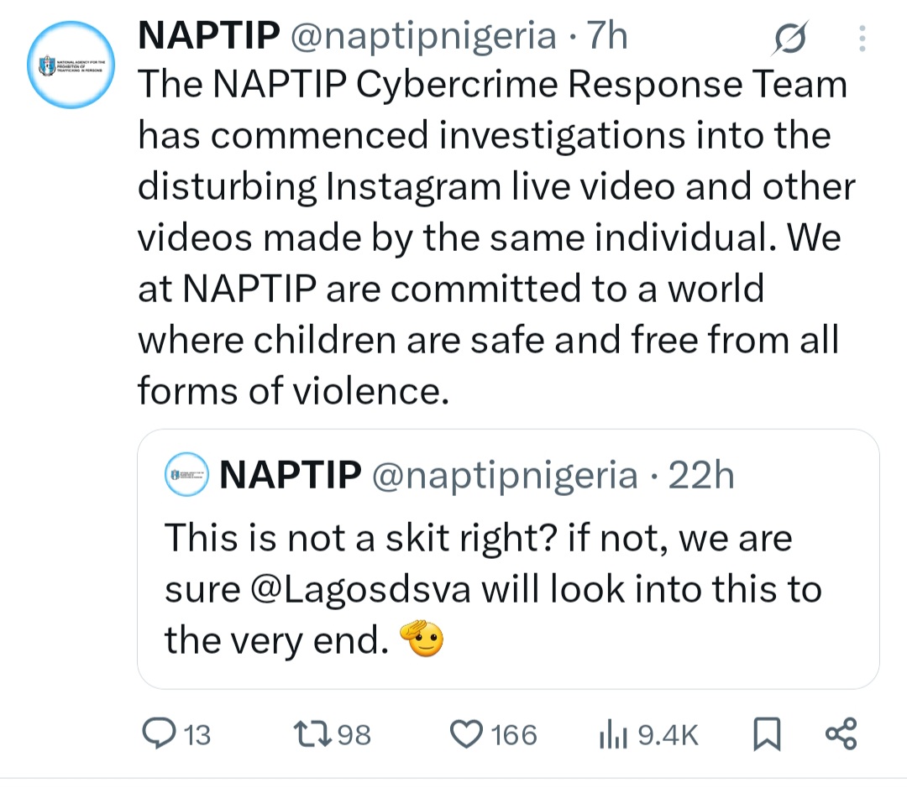Open the NAPTIP name in quoted tweet
Viewport: 907px width, 788px height.
(x=290, y=475)
